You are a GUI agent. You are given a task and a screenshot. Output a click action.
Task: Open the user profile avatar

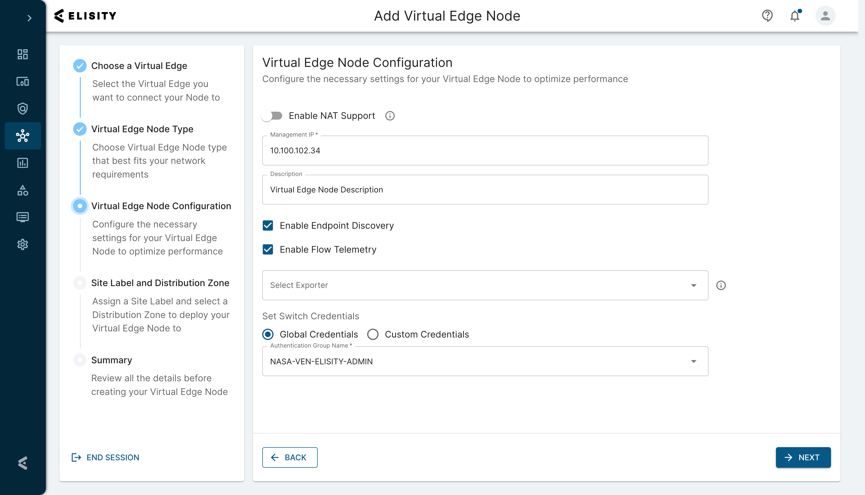tap(825, 16)
